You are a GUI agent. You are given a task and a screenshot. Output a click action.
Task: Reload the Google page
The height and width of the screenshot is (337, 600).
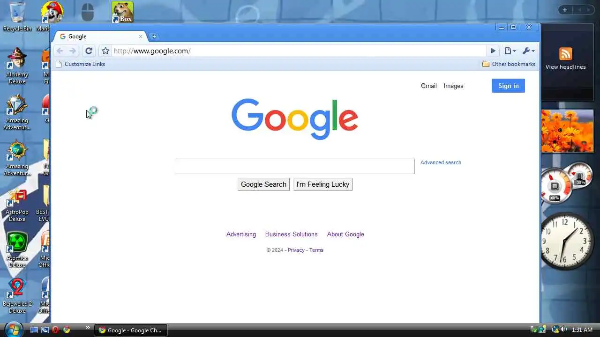point(89,51)
